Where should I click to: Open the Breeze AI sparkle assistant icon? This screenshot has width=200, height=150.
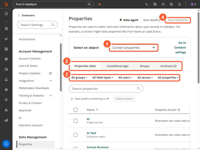point(99,4)
